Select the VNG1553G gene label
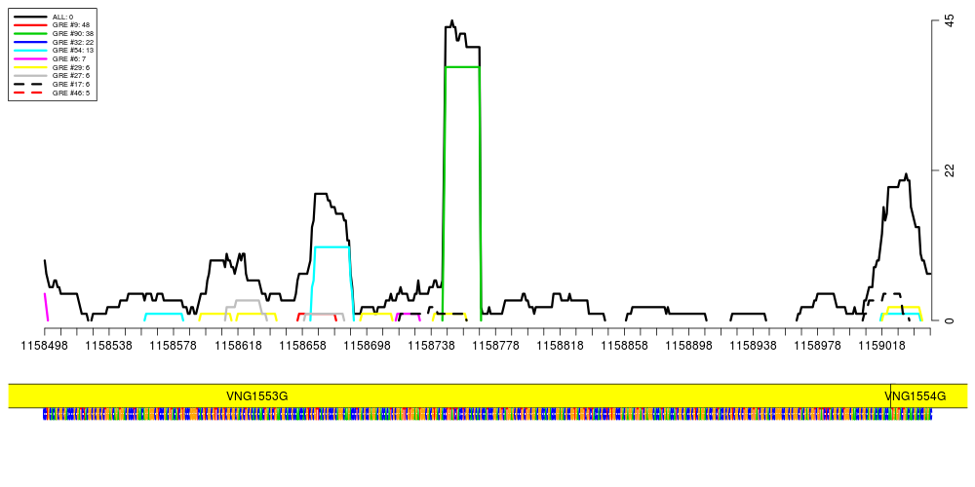The width and height of the screenshot is (975, 487). coord(257,396)
